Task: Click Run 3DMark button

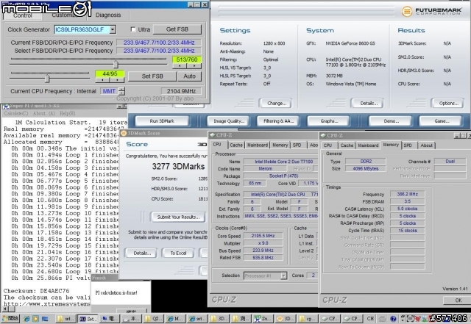Action: click(162, 121)
